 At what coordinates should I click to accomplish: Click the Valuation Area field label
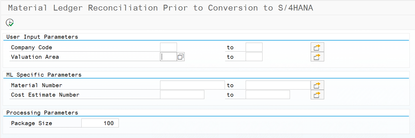click(35, 57)
